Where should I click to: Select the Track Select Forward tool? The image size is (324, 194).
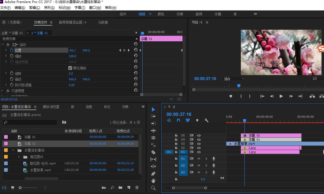153,116
